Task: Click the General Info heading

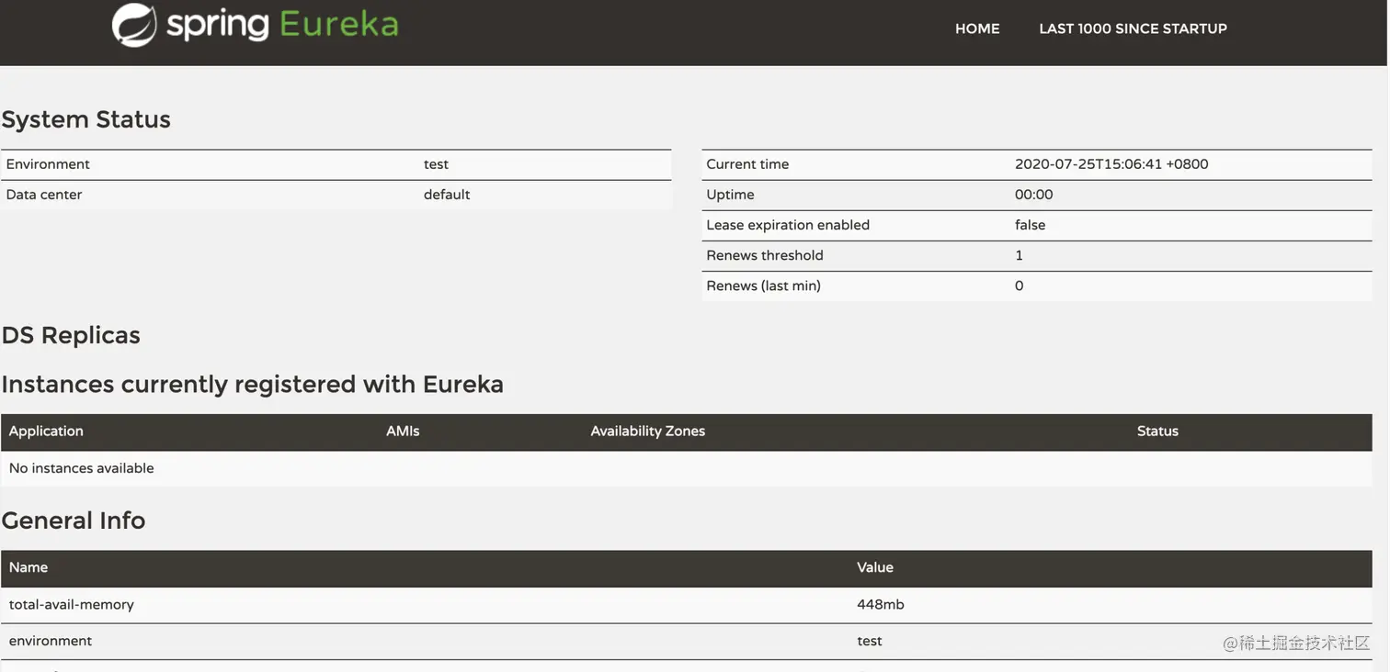Action: (x=74, y=521)
